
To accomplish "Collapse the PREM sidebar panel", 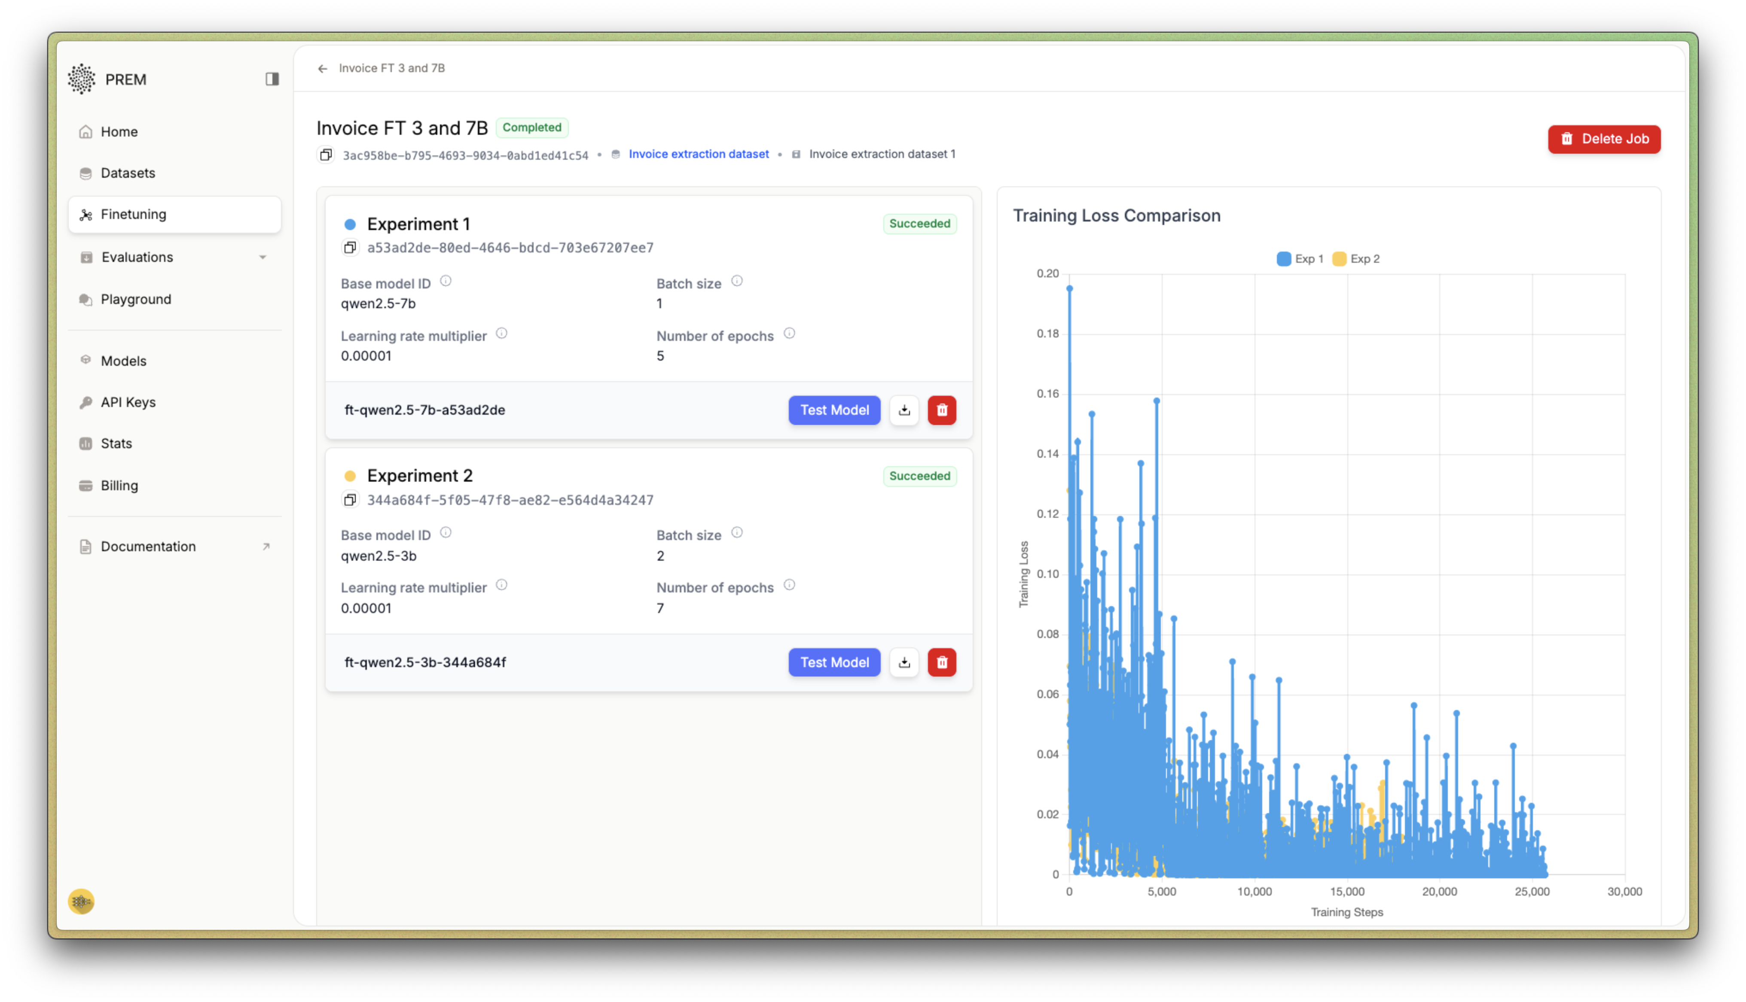I will click(271, 79).
